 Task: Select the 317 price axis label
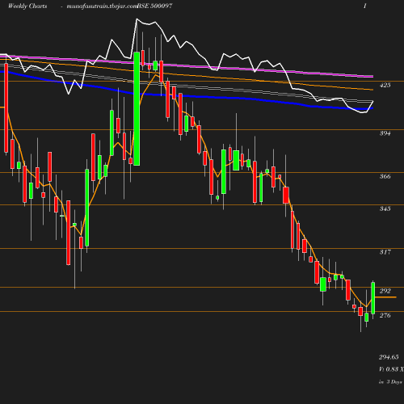[x=385, y=252]
